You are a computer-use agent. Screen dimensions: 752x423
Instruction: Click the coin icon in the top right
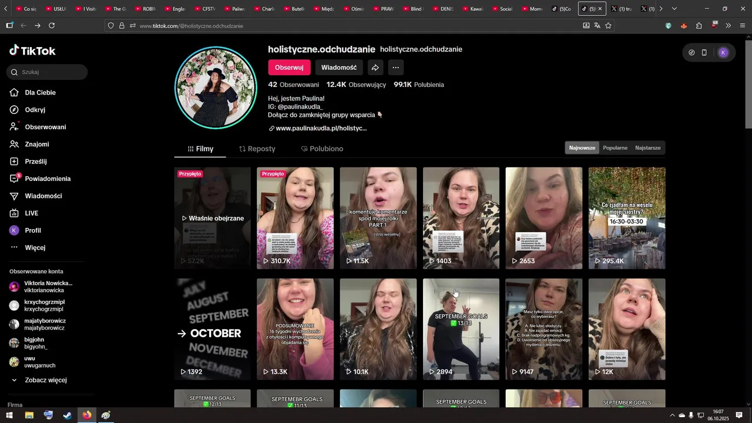pos(691,52)
